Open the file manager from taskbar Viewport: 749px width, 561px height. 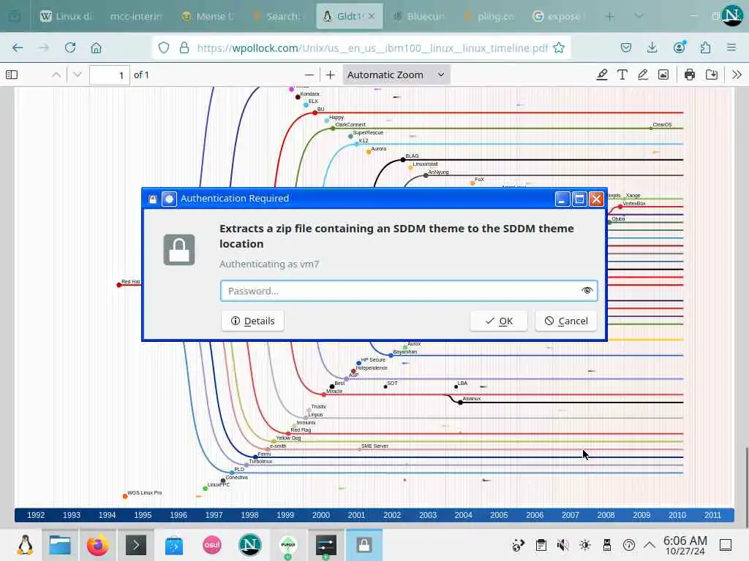pos(60,545)
